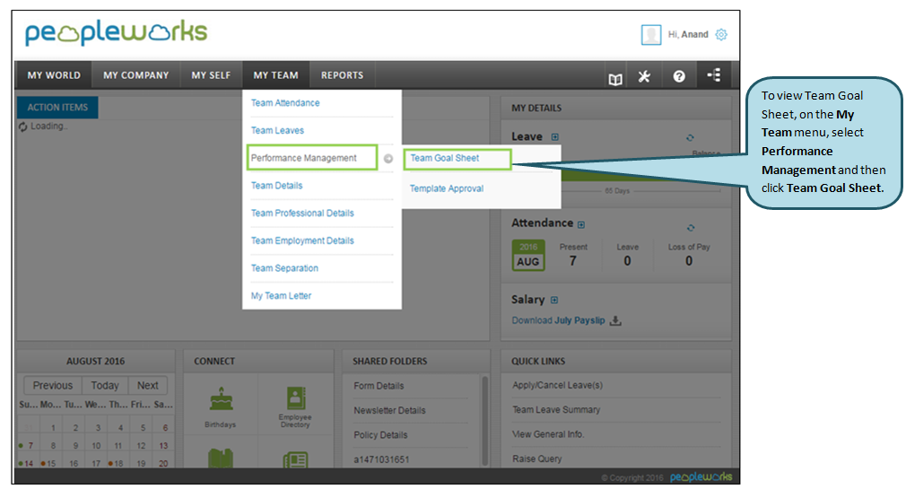Open the MY COMPANY menu

point(135,75)
